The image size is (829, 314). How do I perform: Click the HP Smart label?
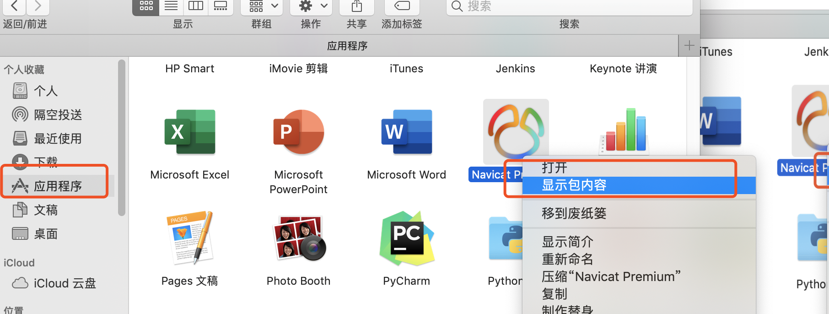coord(190,69)
